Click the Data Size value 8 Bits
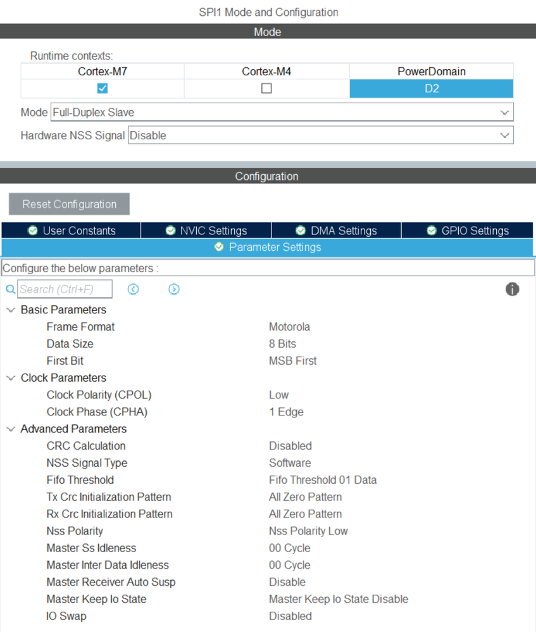 tap(282, 344)
